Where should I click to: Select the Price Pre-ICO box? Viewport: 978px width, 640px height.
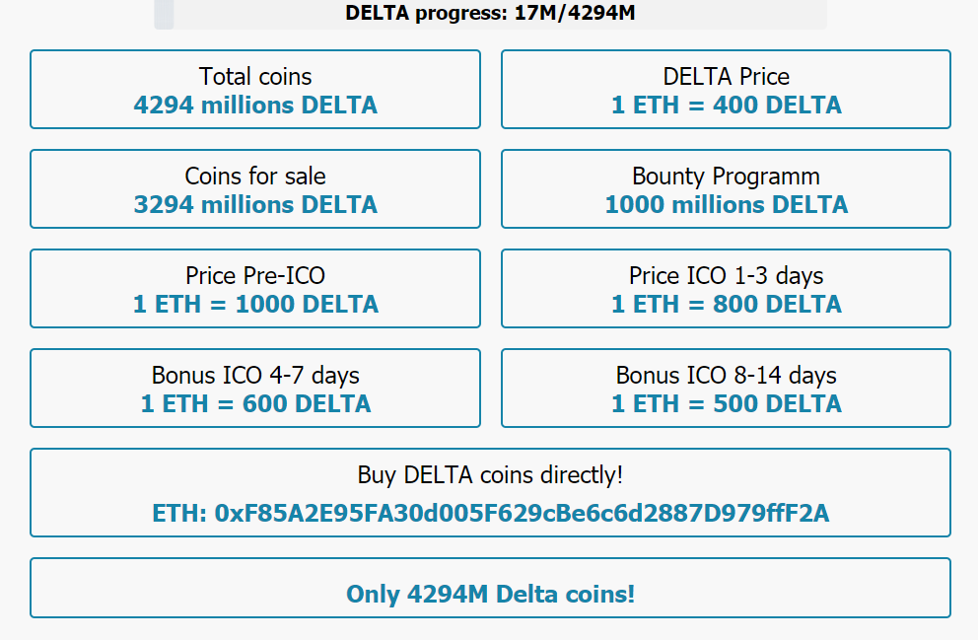(x=255, y=288)
